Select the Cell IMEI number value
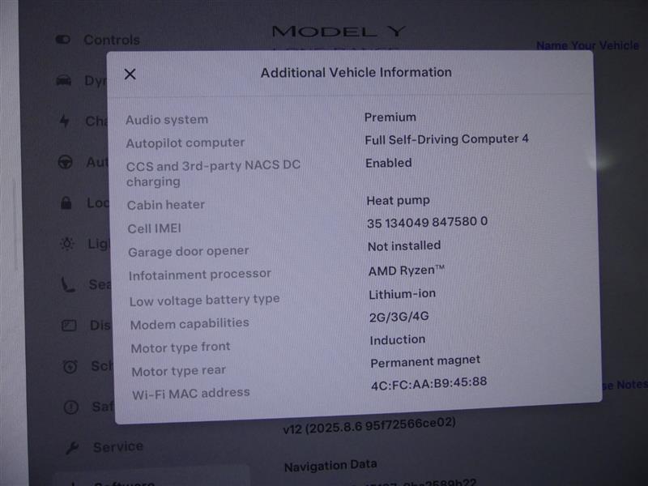Screen dimensions: 648x486 pyautogui.click(x=428, y=222)
